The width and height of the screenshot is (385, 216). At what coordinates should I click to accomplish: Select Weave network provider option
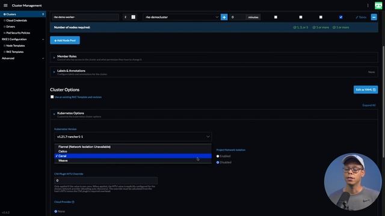pos(132,161)
